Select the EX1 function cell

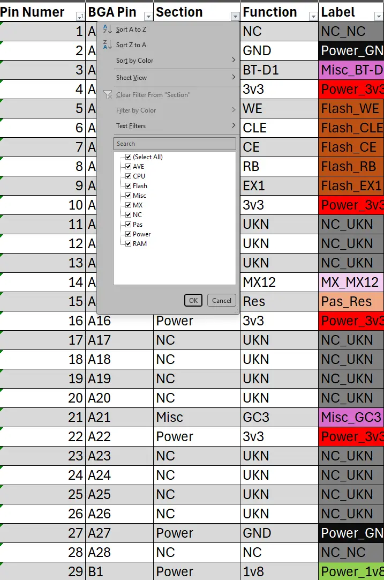[279, 185]
